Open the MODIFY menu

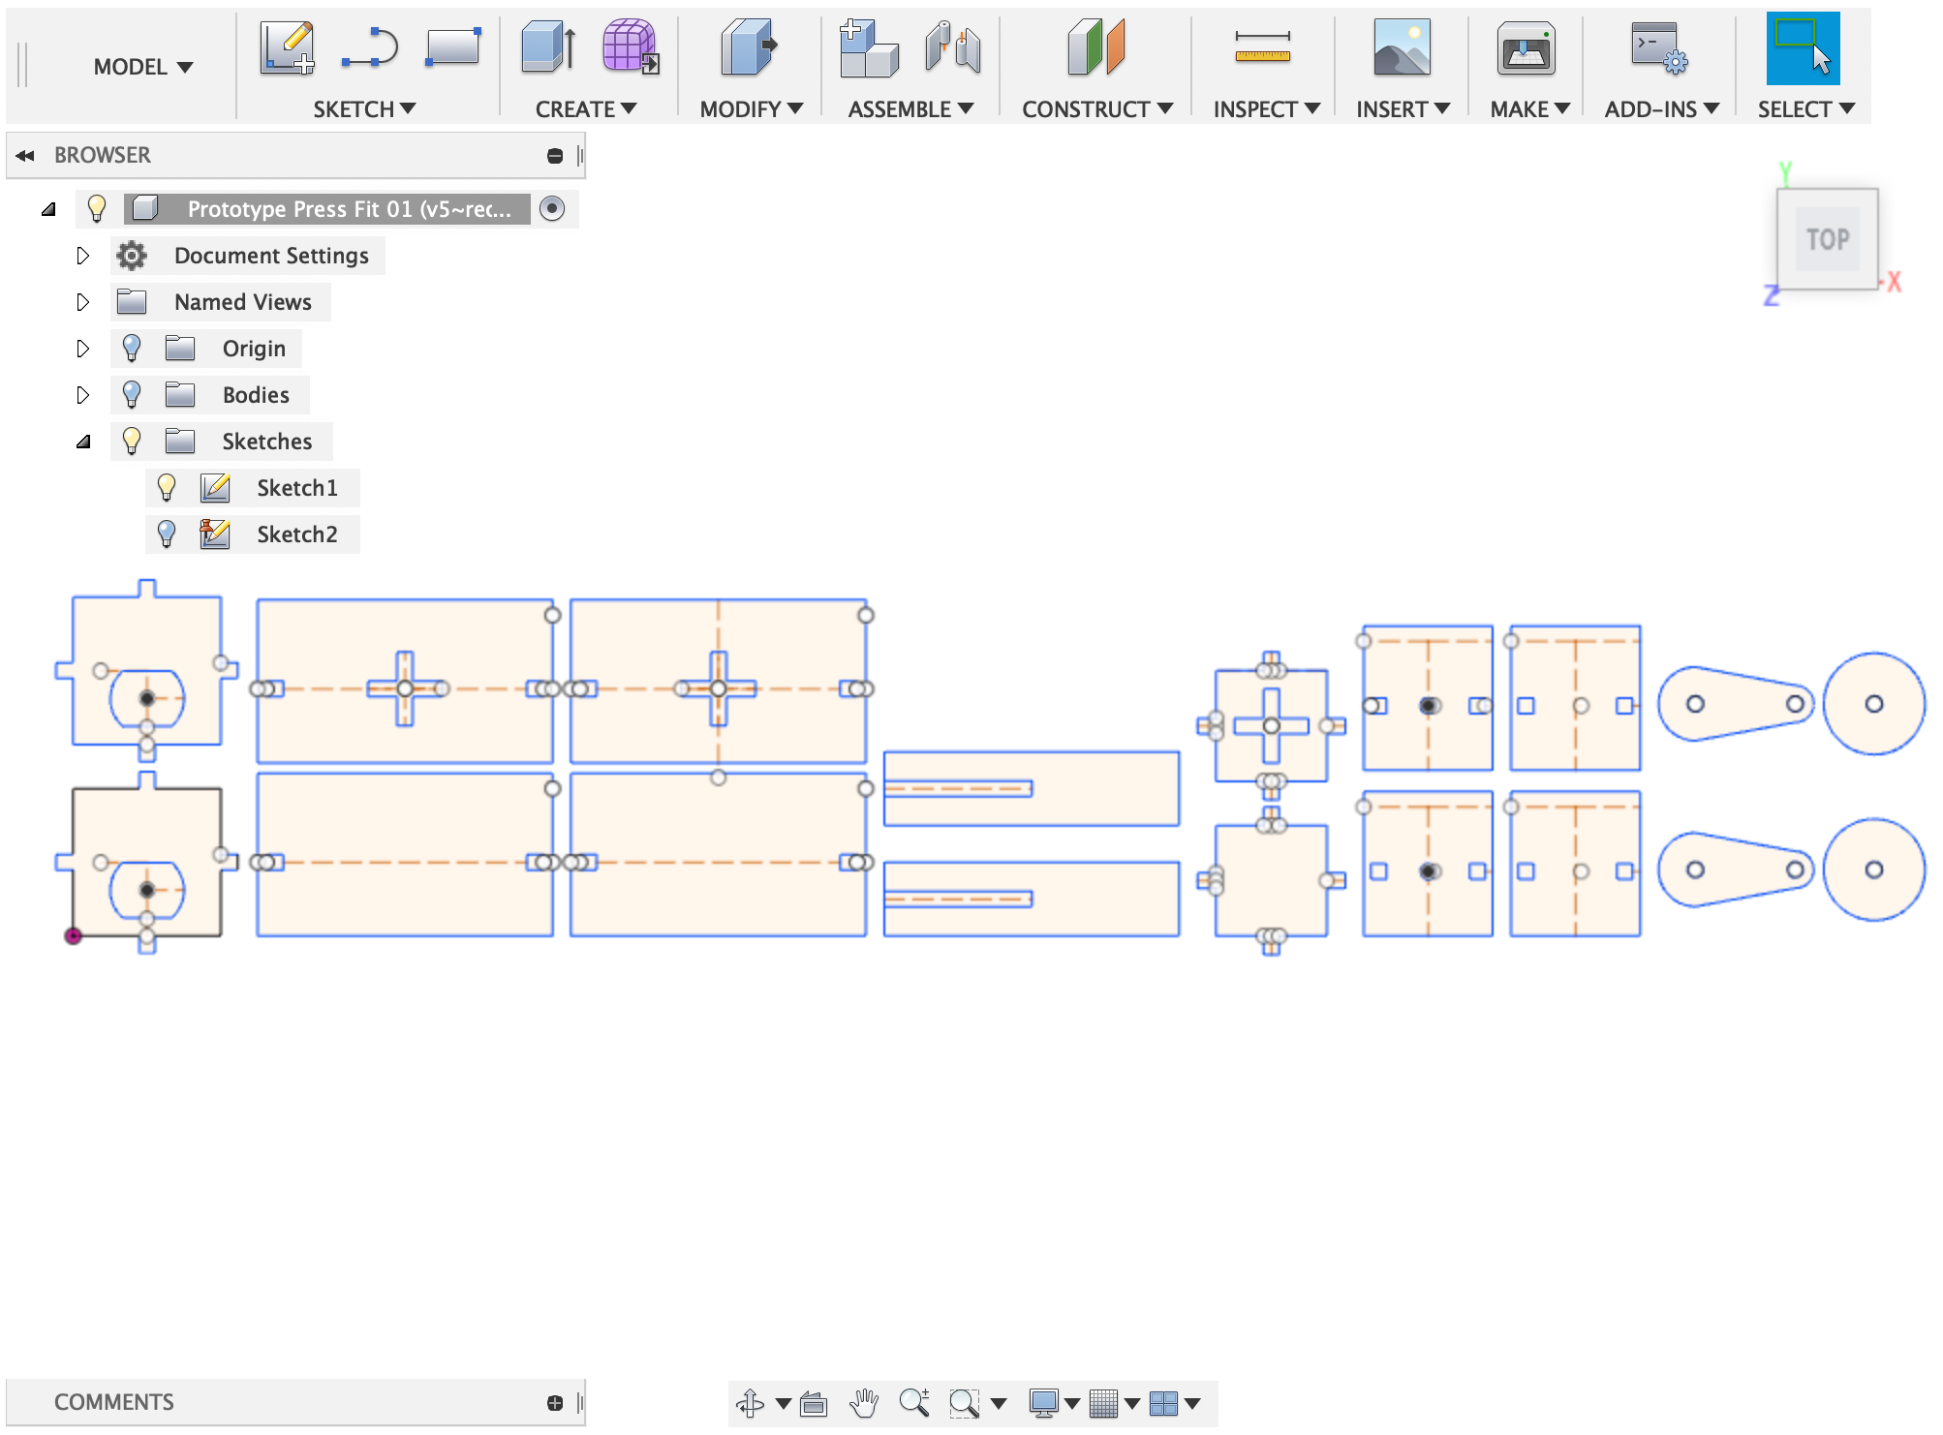click(752, 109)
